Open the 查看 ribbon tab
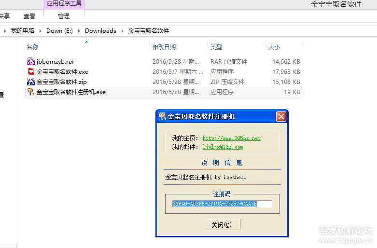Image resolution: width=377 pixels, height=248 pixels. (29, 16)
